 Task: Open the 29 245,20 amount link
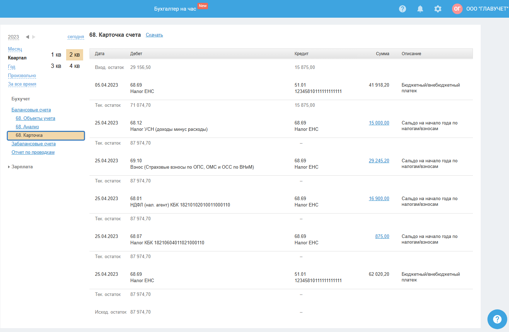(x=379, y=161)
